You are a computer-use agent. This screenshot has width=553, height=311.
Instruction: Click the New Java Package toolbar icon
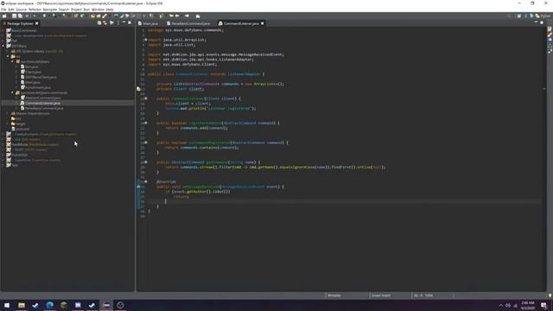pyautogui.click(x=76, y=16)
